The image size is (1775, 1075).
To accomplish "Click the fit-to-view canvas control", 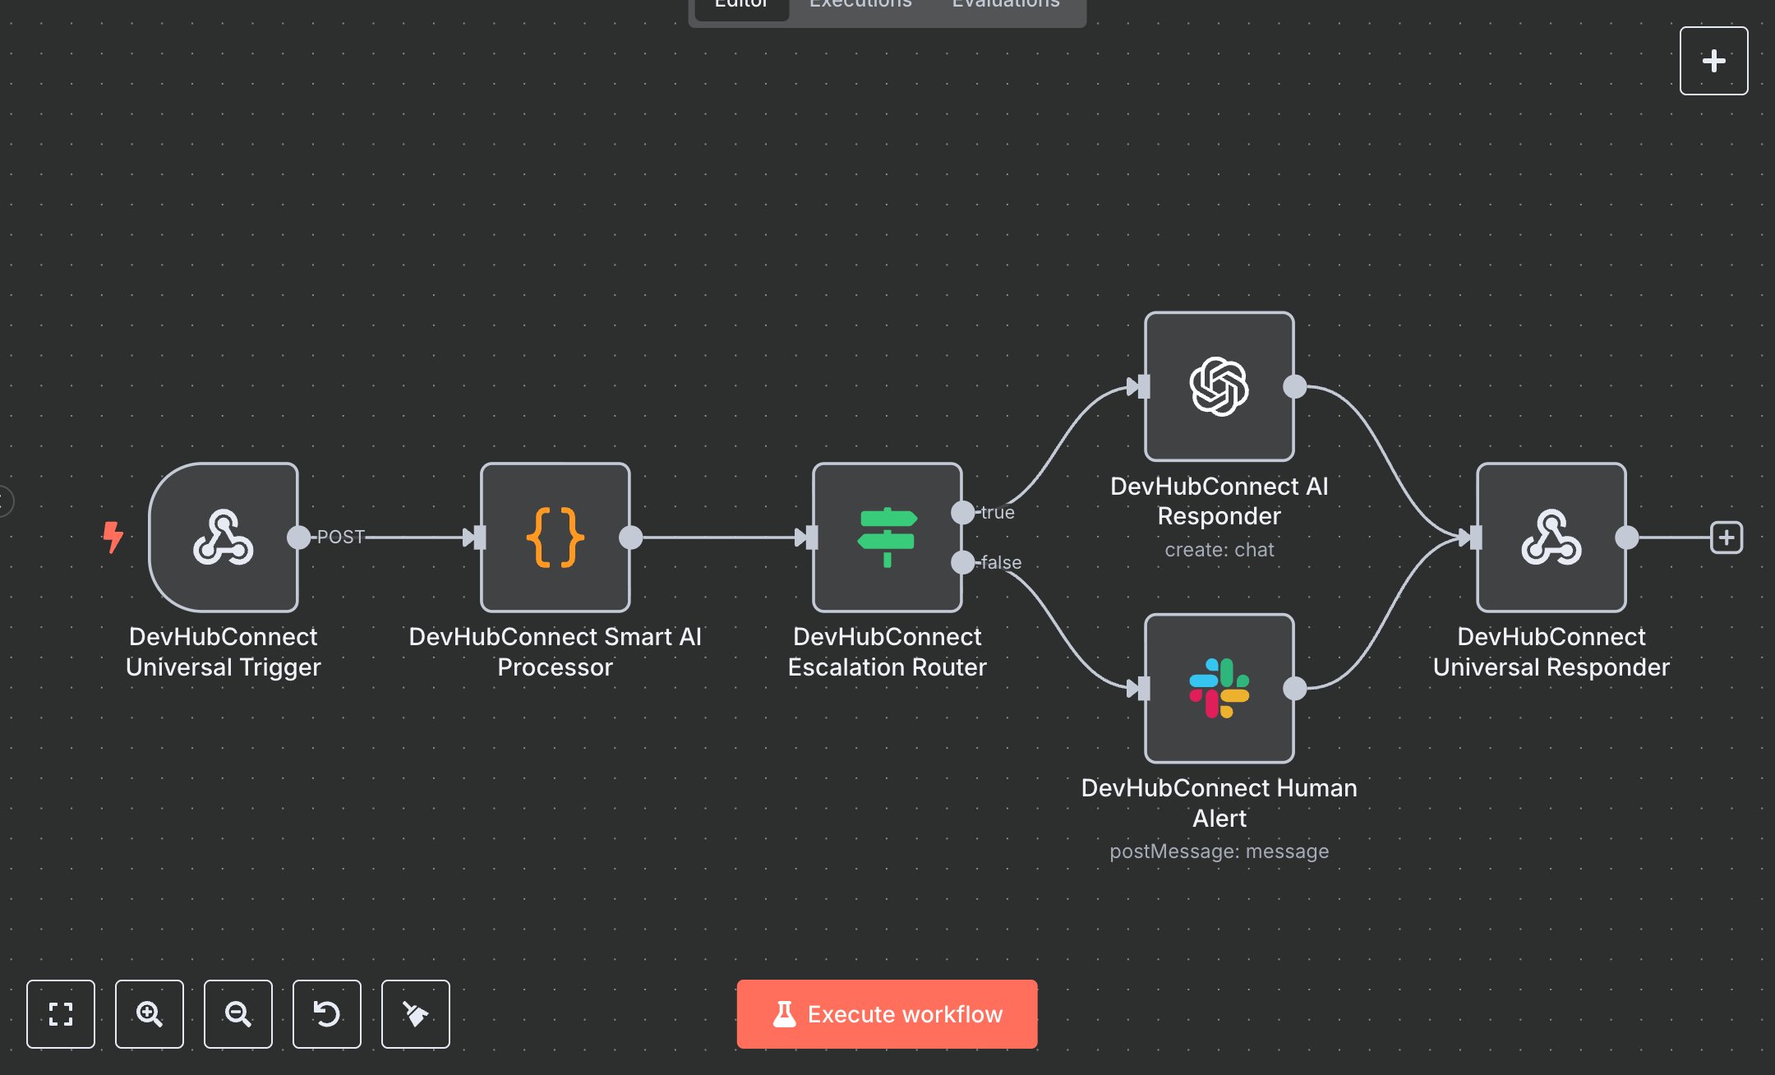I will pos(61,1014).
